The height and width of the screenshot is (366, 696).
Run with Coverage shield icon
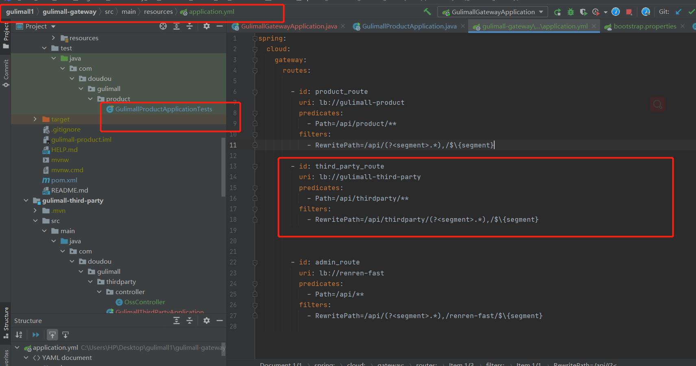point(583,12)
